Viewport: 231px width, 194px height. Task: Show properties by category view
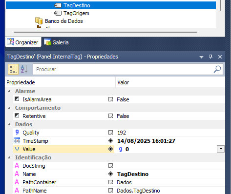click(x=13, y=69)
